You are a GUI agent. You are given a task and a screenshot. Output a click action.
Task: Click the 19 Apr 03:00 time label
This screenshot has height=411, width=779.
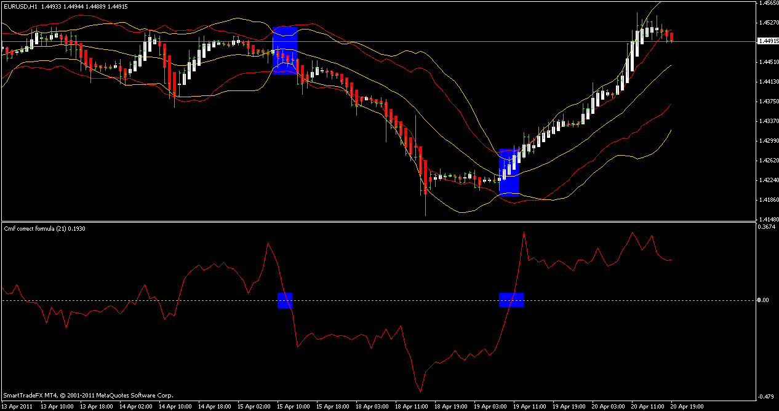point(490,407)
